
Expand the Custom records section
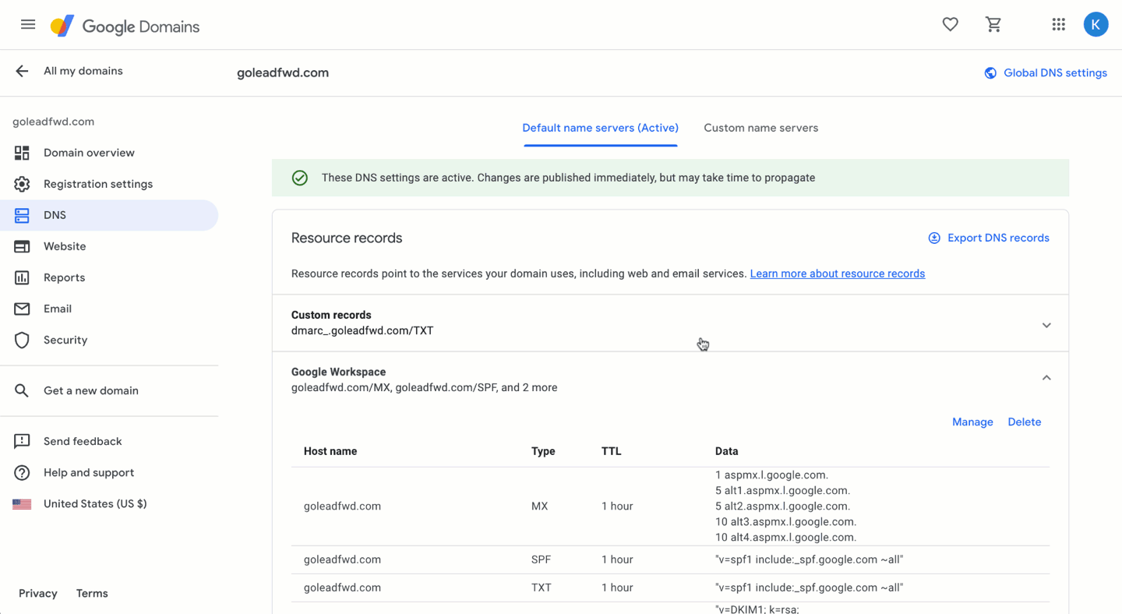(x=1046, y=324)
